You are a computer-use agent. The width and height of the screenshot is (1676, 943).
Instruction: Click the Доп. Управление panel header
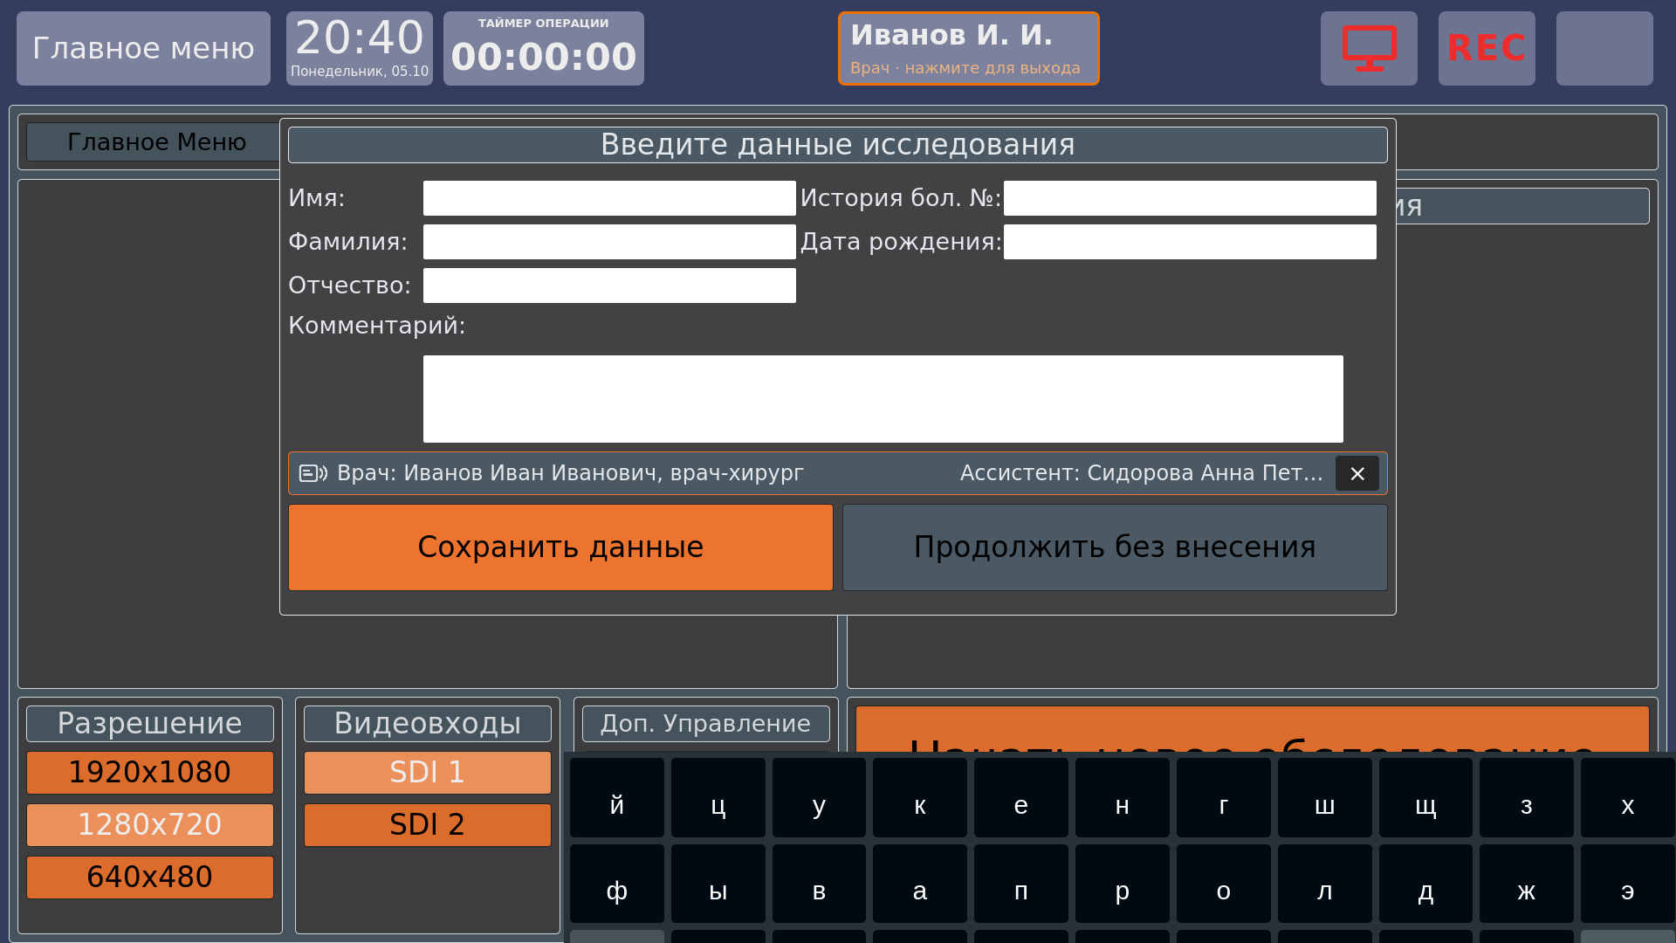tap(706, 724)
